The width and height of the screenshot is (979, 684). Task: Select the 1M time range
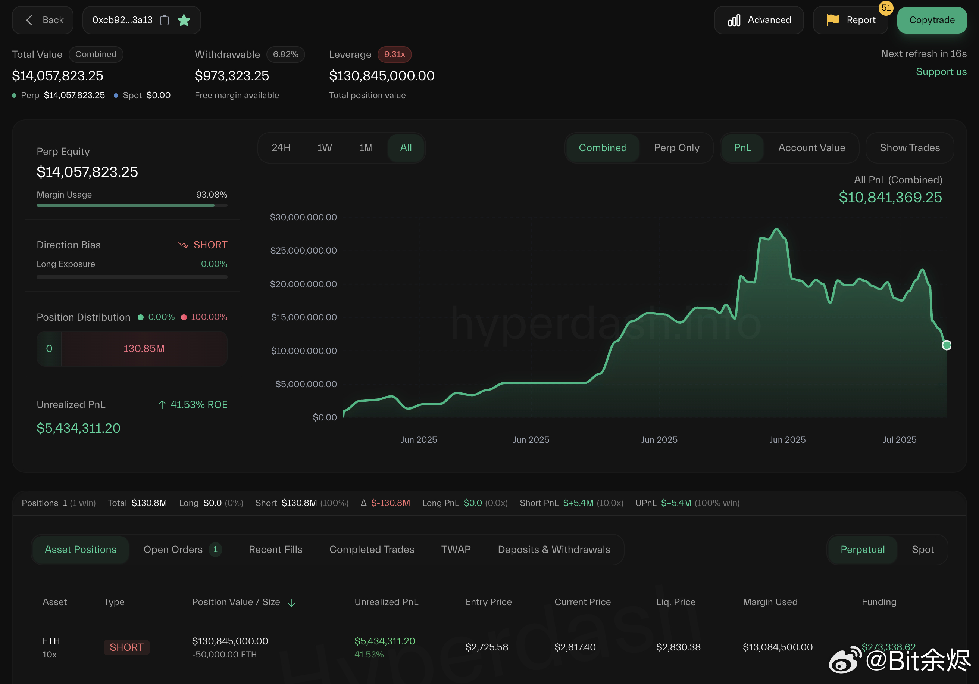tap(366, 147)
